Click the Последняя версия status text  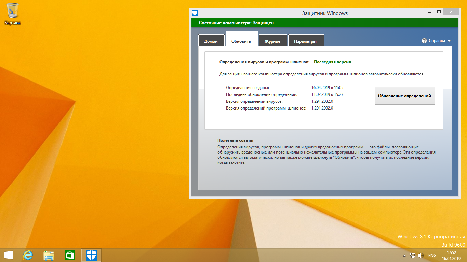332,62
